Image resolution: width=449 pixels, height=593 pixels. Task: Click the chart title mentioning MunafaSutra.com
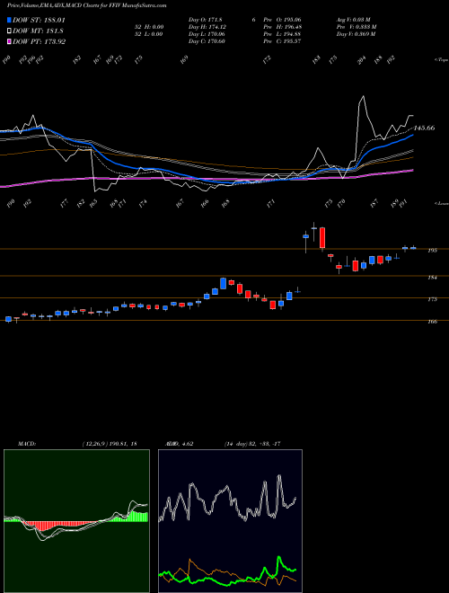[x=86, y=5]
